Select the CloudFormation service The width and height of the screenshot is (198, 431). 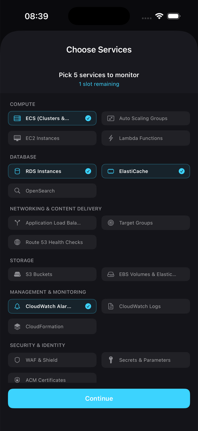pyautogui.click(x=52, y=327)
